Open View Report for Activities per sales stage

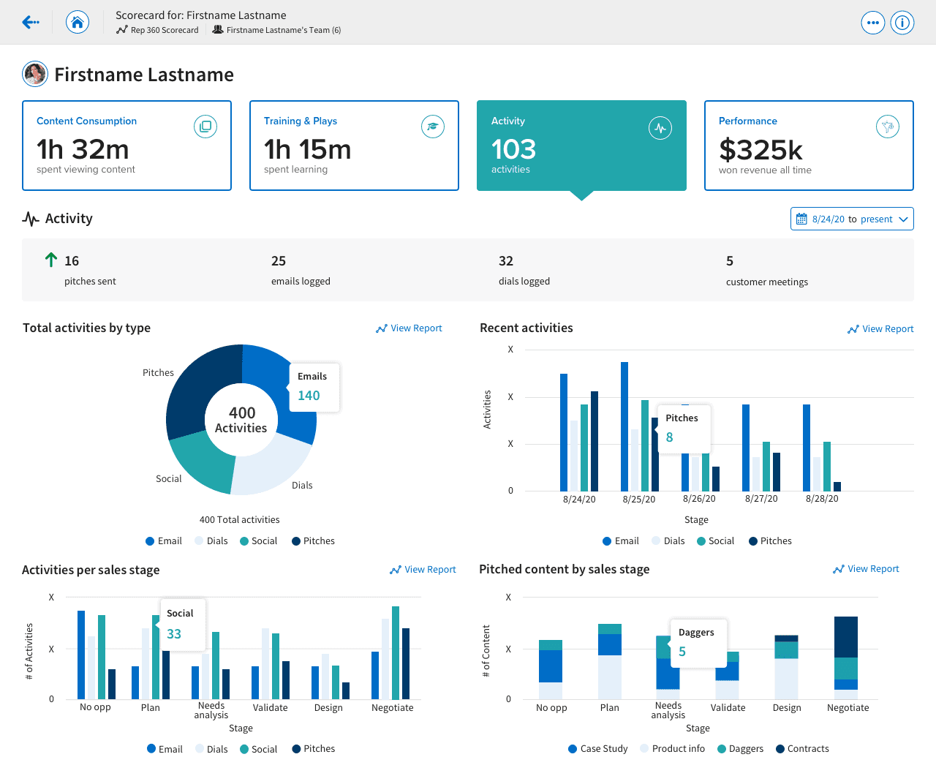tap(423, 570)
